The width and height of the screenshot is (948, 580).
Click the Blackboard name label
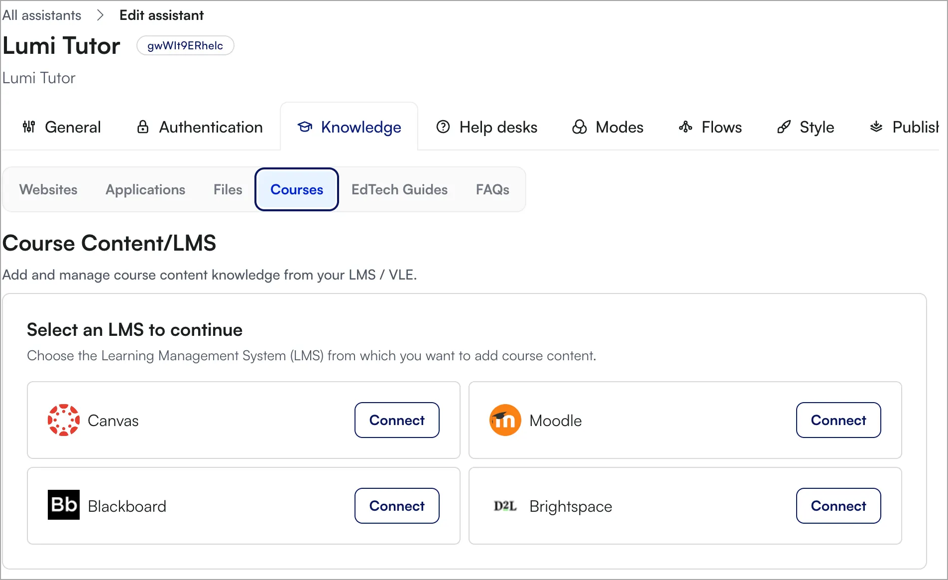pos(127,506)
